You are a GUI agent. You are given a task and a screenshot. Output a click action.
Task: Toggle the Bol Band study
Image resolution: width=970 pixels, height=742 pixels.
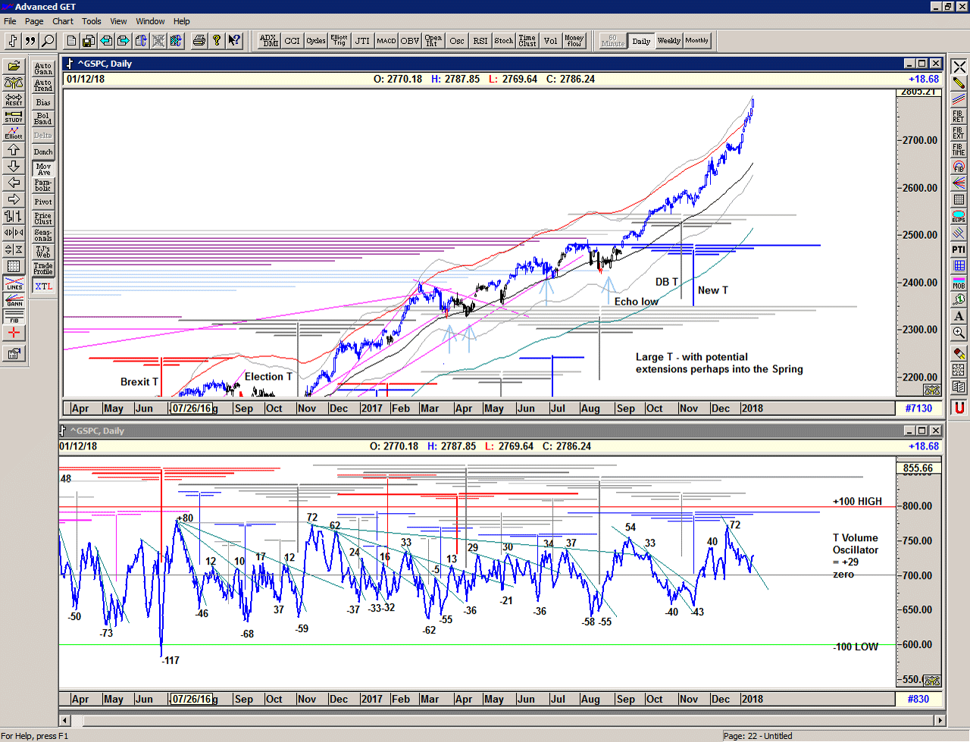point(43,119)
